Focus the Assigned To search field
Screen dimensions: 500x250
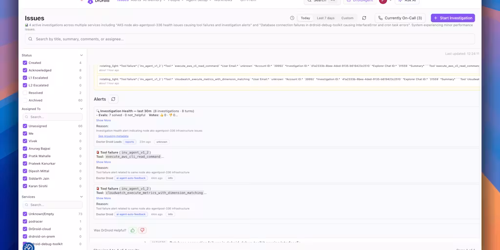point(53,117)
